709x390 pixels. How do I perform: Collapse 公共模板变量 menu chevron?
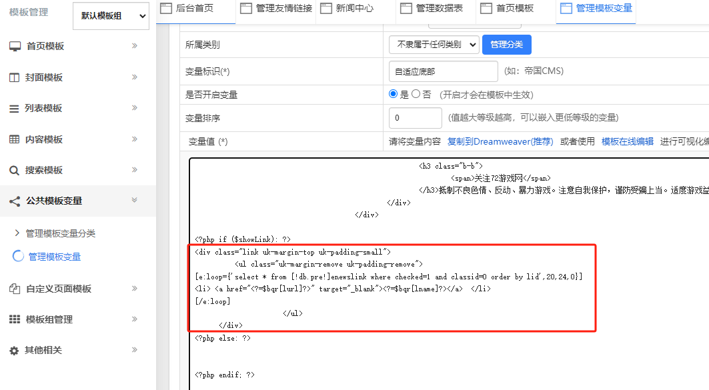pos(134,200)
